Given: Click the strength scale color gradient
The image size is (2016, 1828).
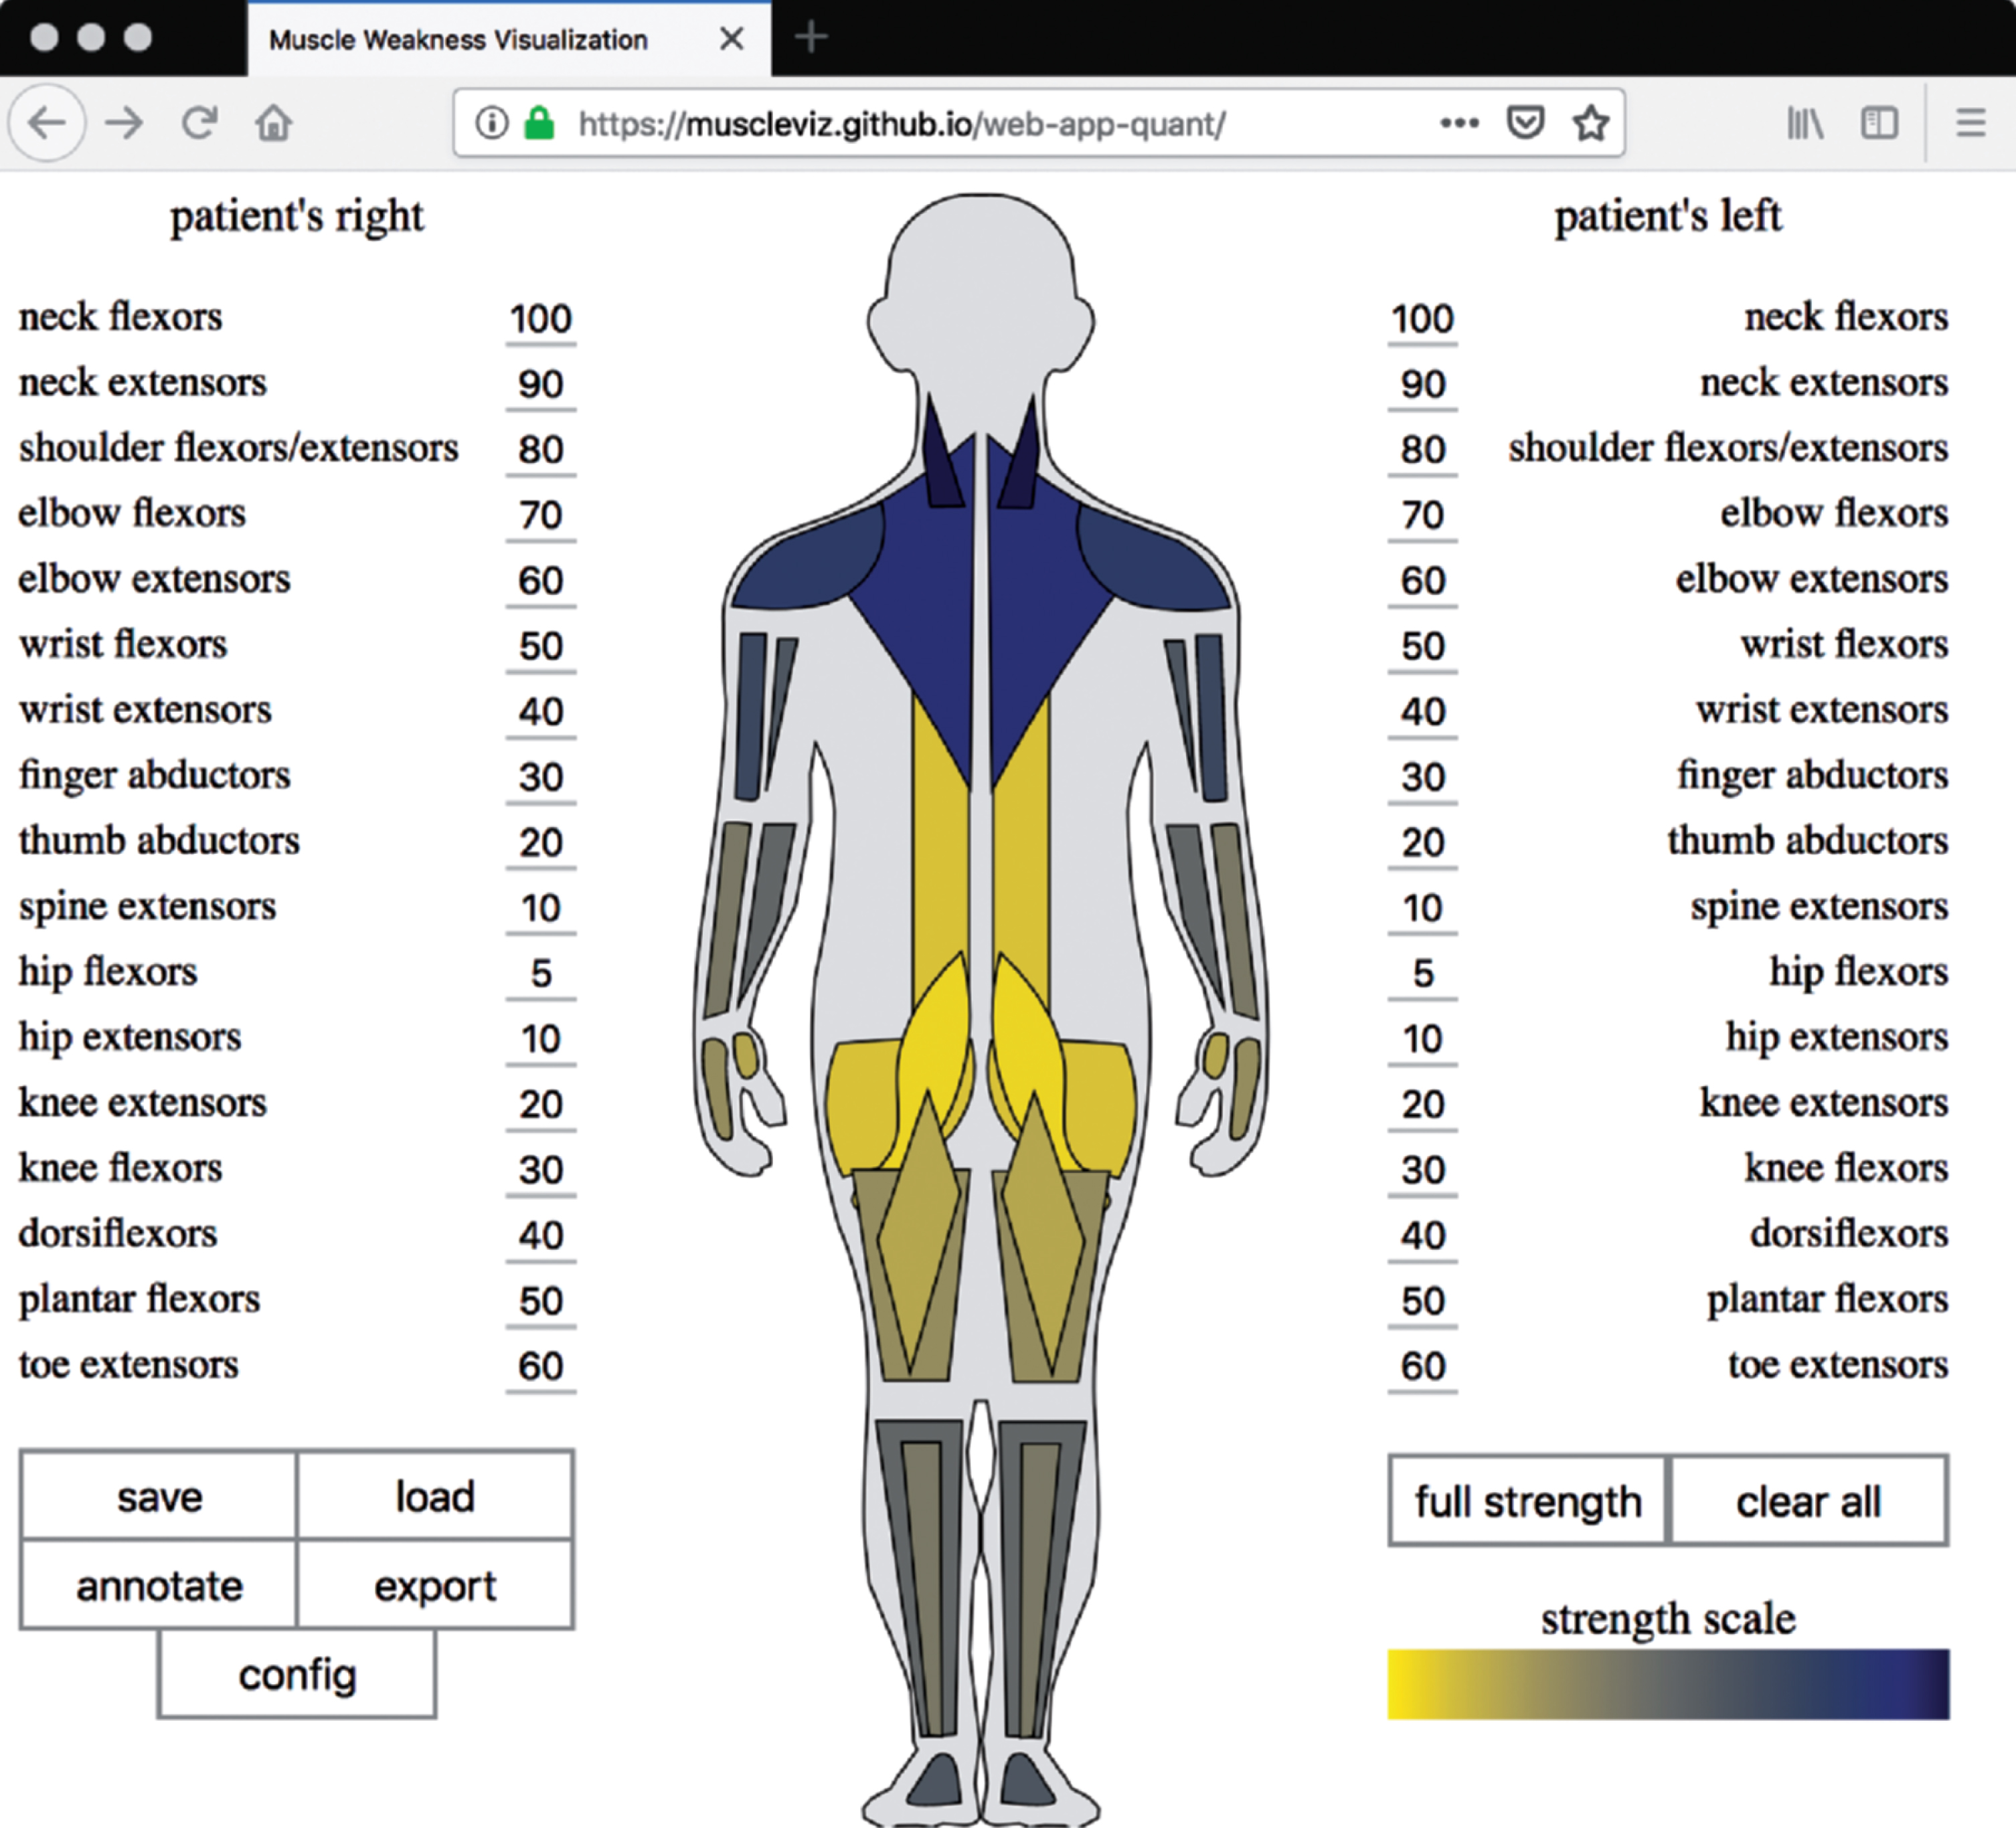Looking at the screenshot, I should tap(1668, 1685).
